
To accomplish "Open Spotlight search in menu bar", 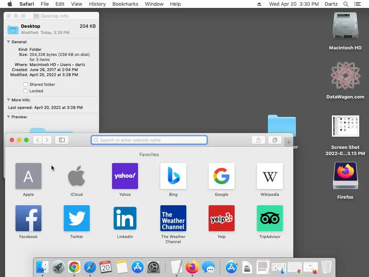I will coord(346,4).
